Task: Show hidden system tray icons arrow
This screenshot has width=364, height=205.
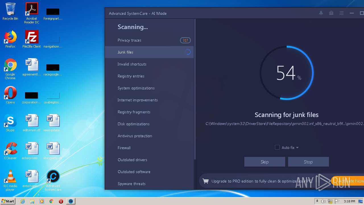Action: coord(317,201)
